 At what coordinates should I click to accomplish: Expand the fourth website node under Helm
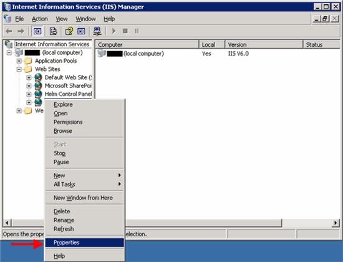tap(29, 102)
